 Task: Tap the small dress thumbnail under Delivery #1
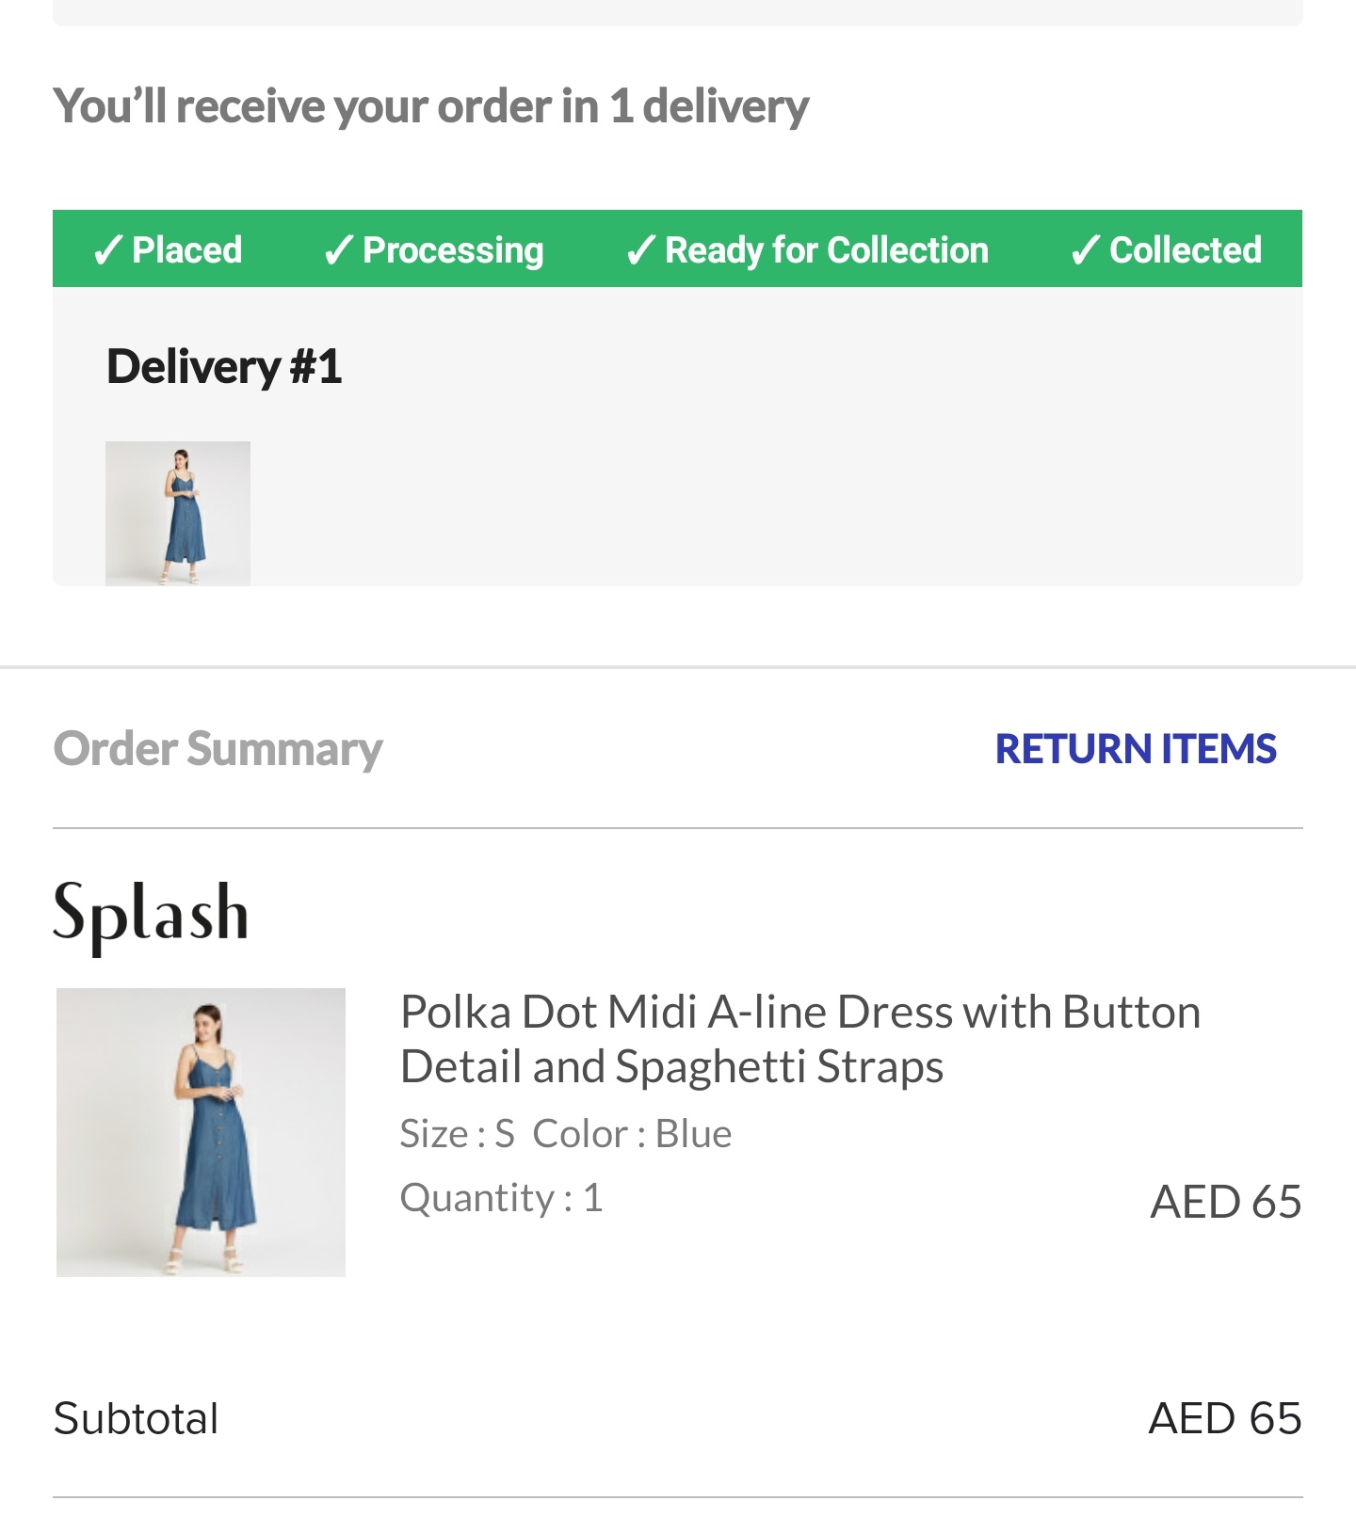178,513
